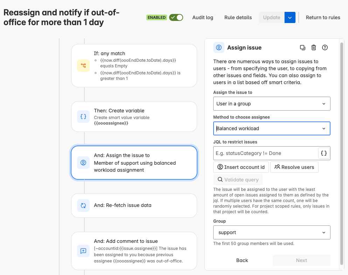
Task: Click the Re-fetch issue data icon
Action: [83, 206]
